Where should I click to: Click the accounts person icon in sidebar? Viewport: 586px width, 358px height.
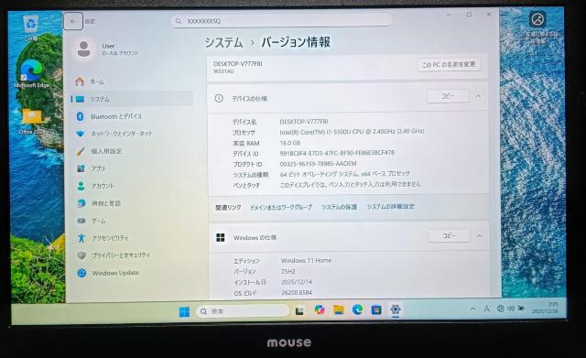81,186
